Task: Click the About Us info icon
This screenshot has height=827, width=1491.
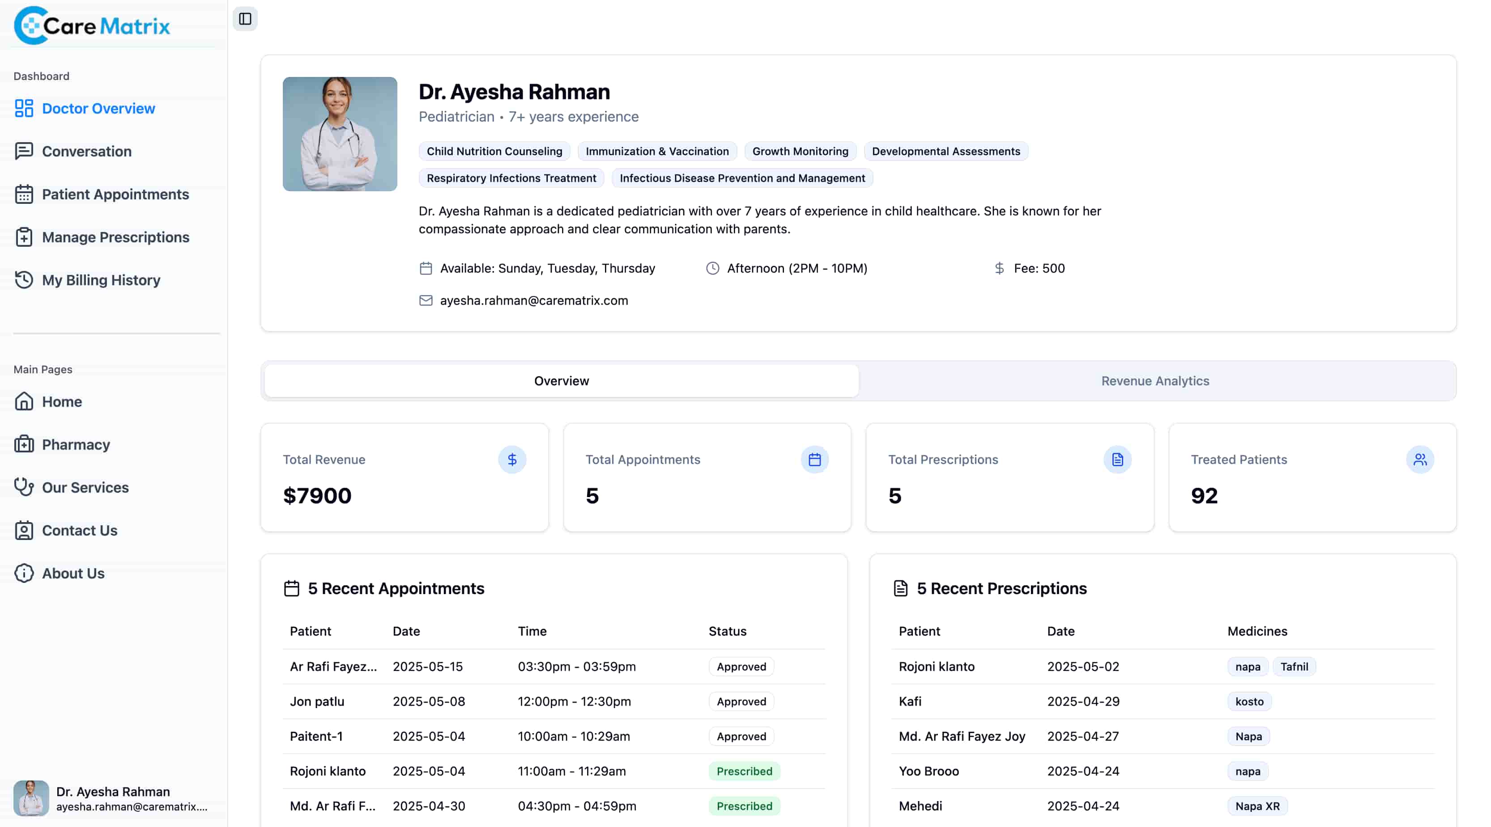Action: 24,573
